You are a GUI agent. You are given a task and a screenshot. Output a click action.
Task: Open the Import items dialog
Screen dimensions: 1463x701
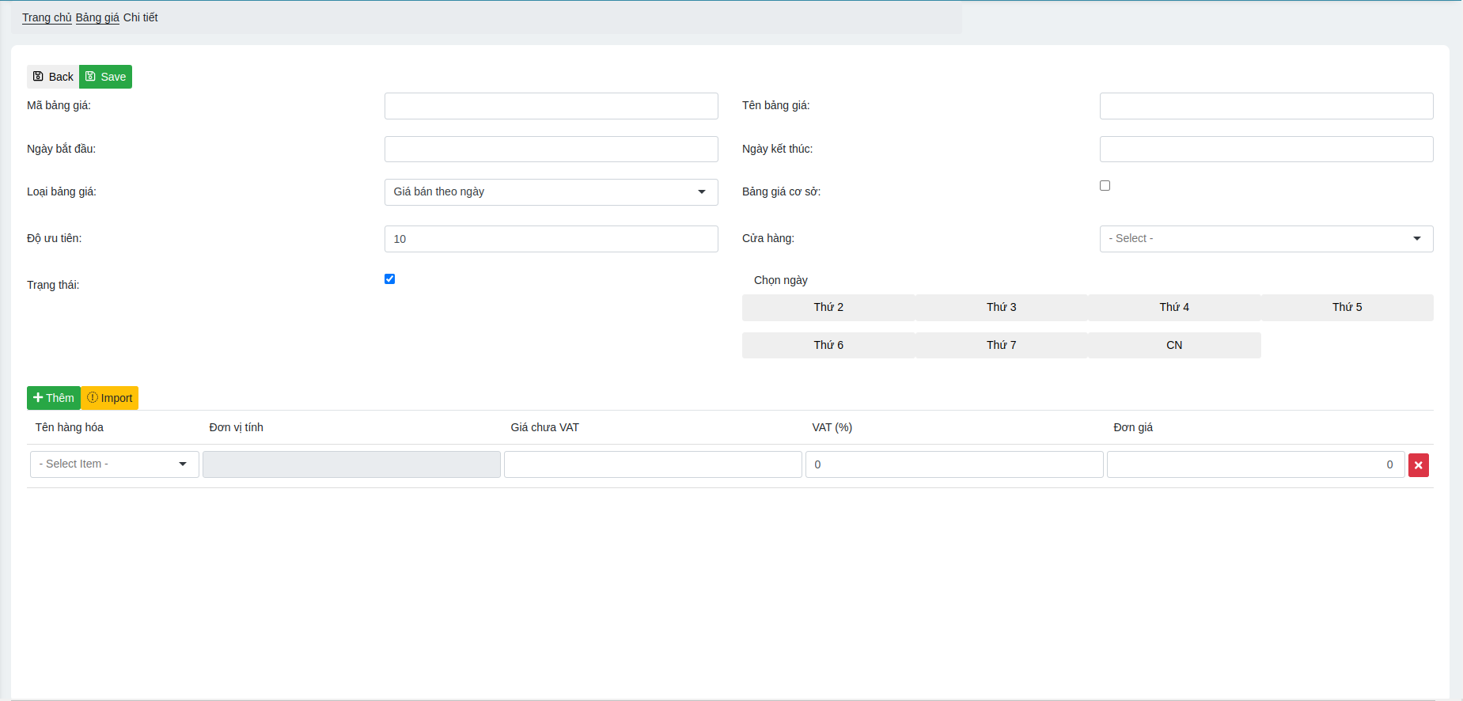point(109,398)
